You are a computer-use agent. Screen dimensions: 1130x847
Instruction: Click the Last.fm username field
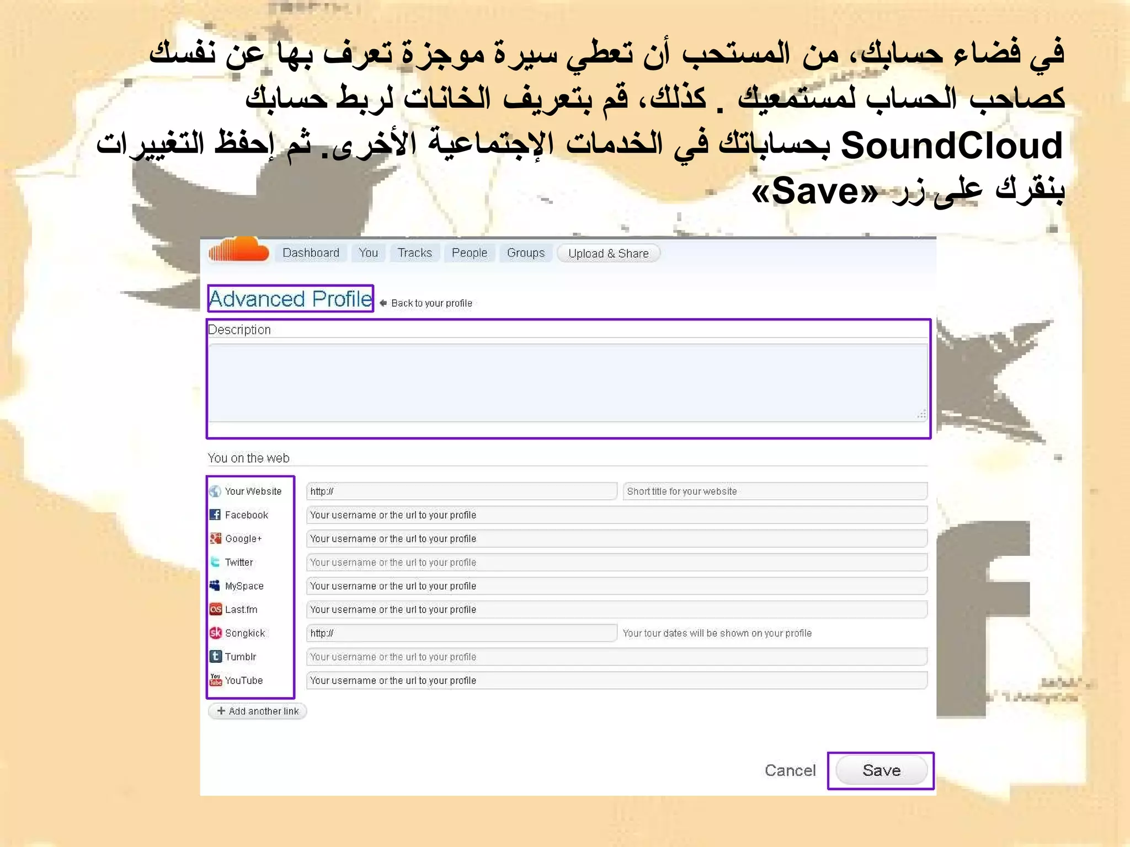pos(617,609)
